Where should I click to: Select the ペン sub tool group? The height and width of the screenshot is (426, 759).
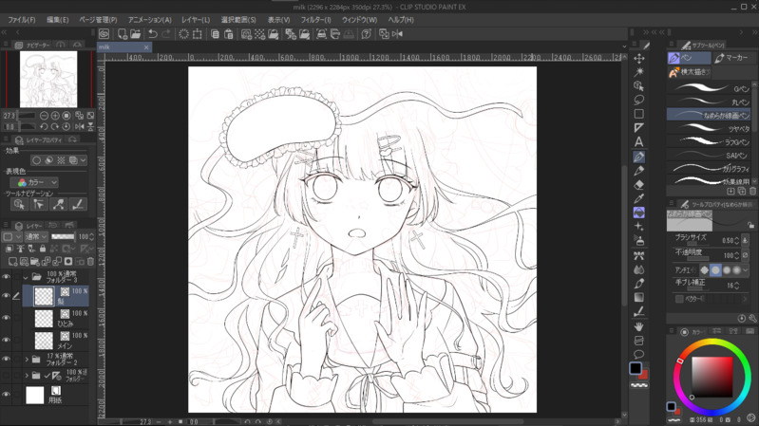click(x=689, y=58)
